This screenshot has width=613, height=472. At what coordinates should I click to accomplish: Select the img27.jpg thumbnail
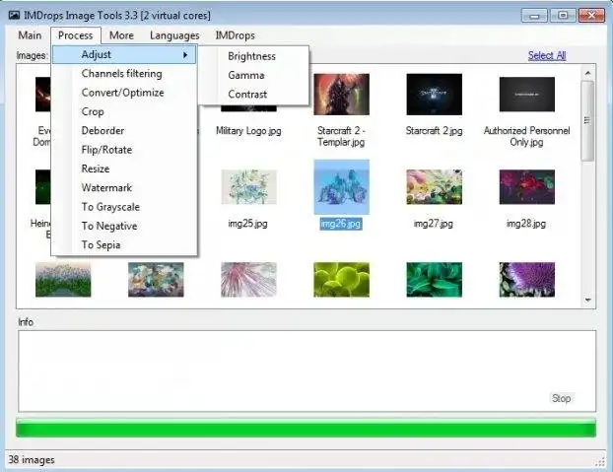(434, 187)
